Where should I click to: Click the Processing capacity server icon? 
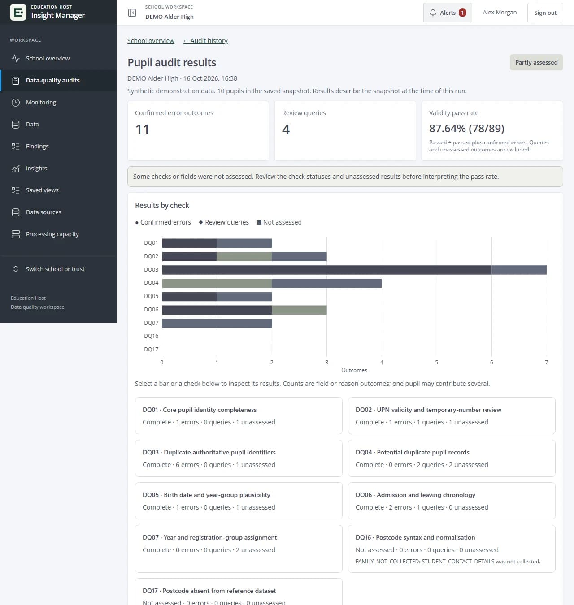pos(16,234)
